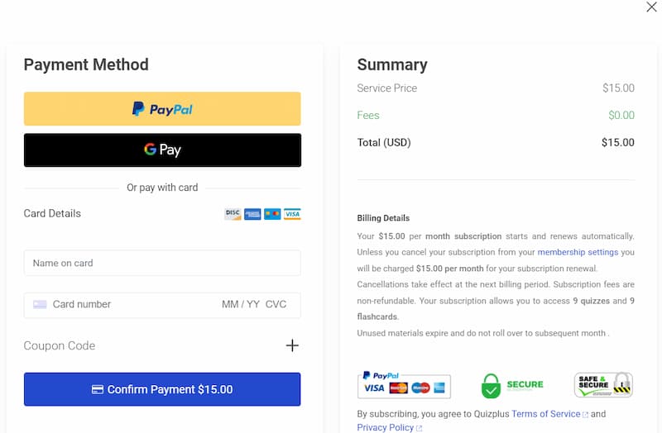Focus the Name on card field
The width and height of the screenshot is (662, 433).
(x=162, y=263)
